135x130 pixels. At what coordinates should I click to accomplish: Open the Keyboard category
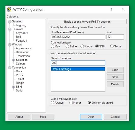[x=22, y=33]
